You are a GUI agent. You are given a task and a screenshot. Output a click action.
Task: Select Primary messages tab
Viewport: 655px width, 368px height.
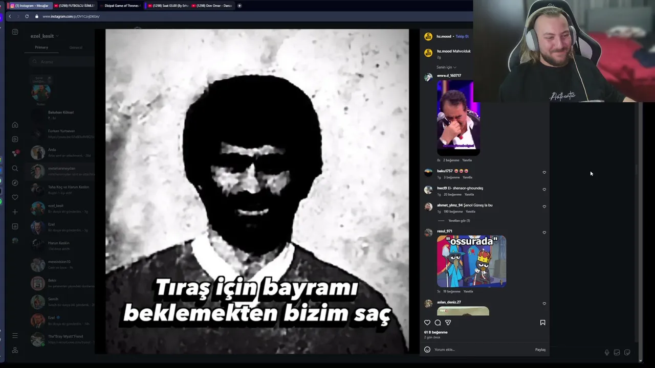click(41, 47)
